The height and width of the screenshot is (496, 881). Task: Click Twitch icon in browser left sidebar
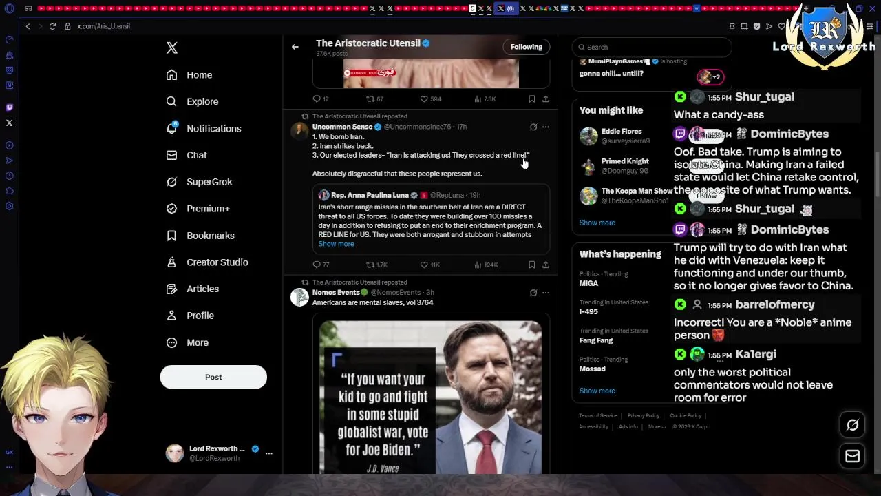coord(9,107)
